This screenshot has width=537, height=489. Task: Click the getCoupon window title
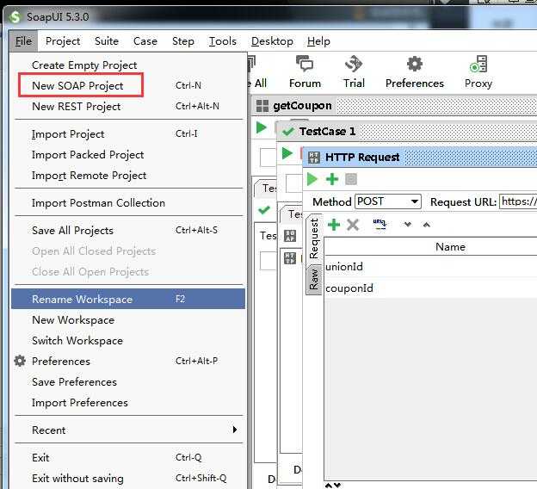tap(302, 106)
